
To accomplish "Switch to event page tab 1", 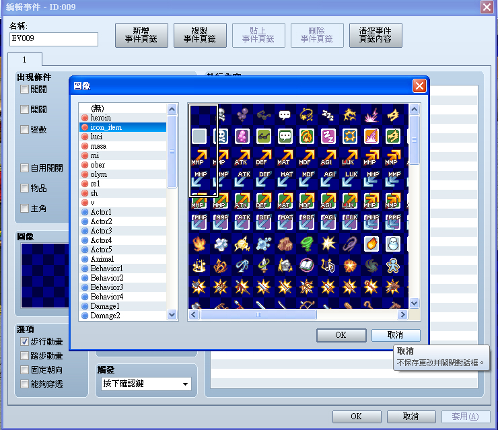I will click(25, 60).
